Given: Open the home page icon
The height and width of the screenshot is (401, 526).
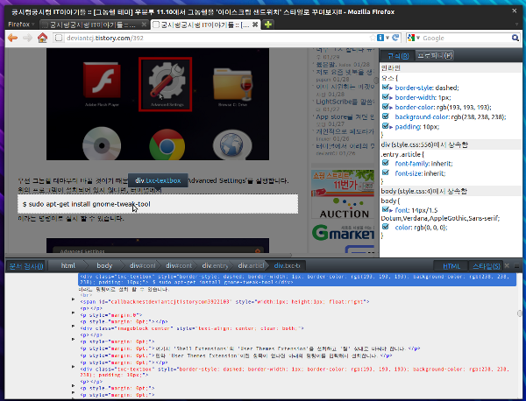Looking at the screenshot, I should [x=42, y=38].
